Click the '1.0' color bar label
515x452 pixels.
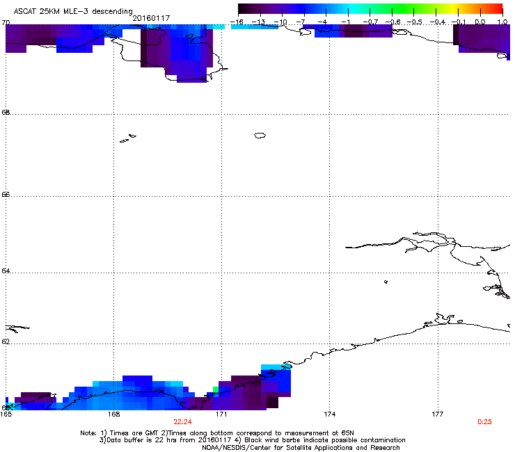point(502,22)
